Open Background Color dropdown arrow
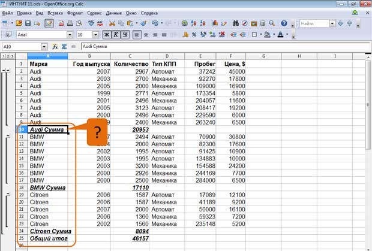The height and width of the screenshot is (251, 372). pos(274,35)
